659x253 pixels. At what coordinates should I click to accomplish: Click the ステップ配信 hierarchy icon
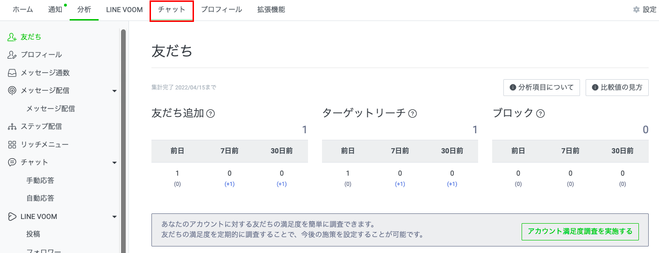coord(13,127)
